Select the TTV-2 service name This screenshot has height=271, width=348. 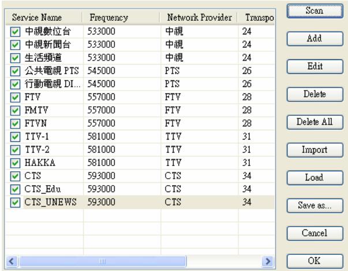click(37, 150)
